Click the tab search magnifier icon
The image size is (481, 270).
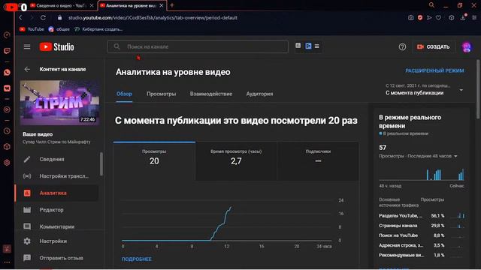click(x=431, y=5)
